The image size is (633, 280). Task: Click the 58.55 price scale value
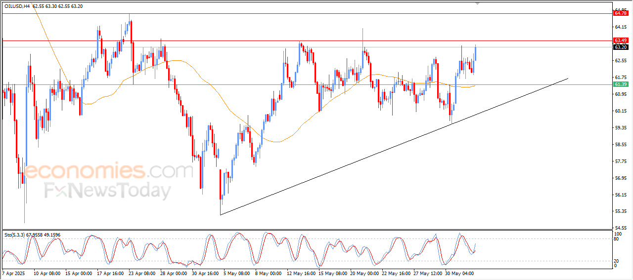click(x=621, y=144)
